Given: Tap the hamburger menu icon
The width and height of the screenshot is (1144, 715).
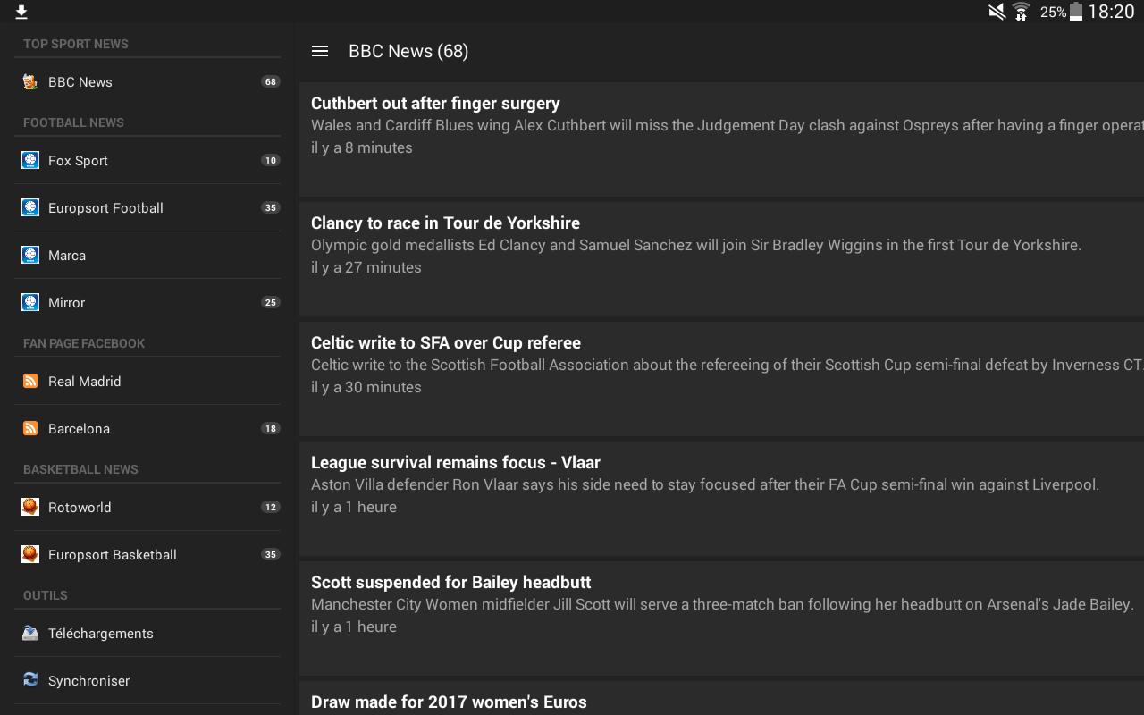Looking at the screenshot, I should coord(319,51).
